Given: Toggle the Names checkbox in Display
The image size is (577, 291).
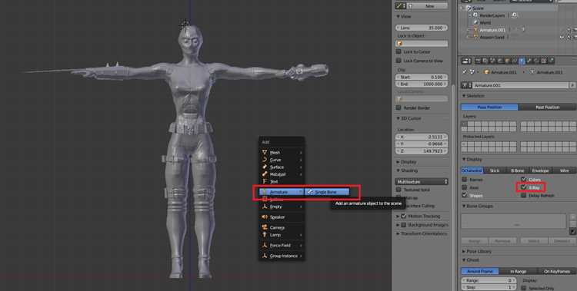Looking at the screenshot, I should pyautogui.click(x=465, y=180).
